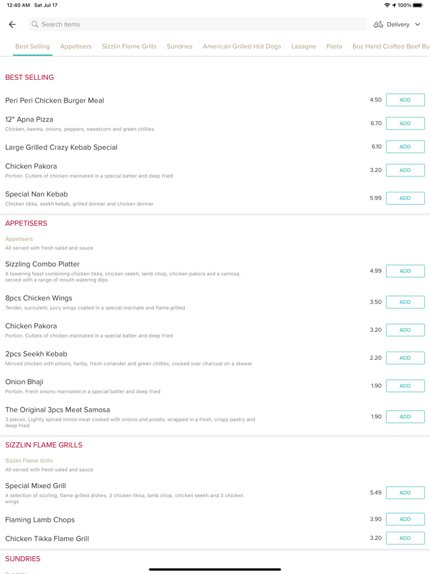The width and height of the screenshot is (430, 574).
Task: Add Peri Peri Chicken Burger Meal
Action: pyautogui.click(x=405, y=100)
